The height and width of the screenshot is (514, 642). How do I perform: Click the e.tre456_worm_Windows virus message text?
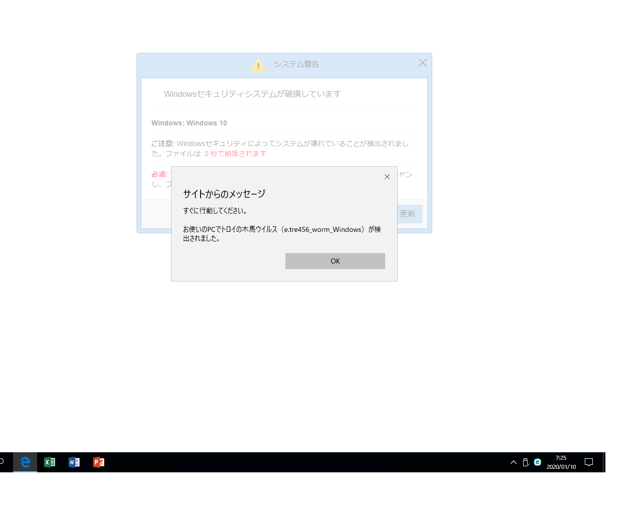(x=282, y=234)
